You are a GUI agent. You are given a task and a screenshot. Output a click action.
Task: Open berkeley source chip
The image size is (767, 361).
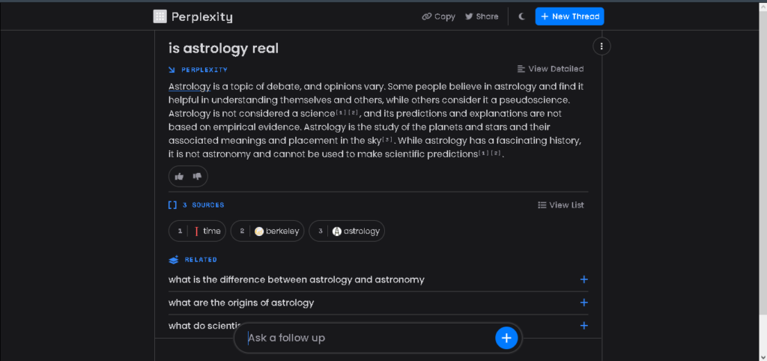tap(267, 231)
